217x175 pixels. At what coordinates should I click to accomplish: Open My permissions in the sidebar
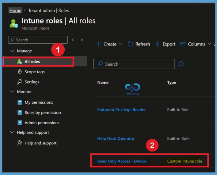tap(39, 102)
